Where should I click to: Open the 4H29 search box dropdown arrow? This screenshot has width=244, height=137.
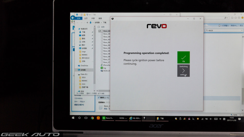242,31
